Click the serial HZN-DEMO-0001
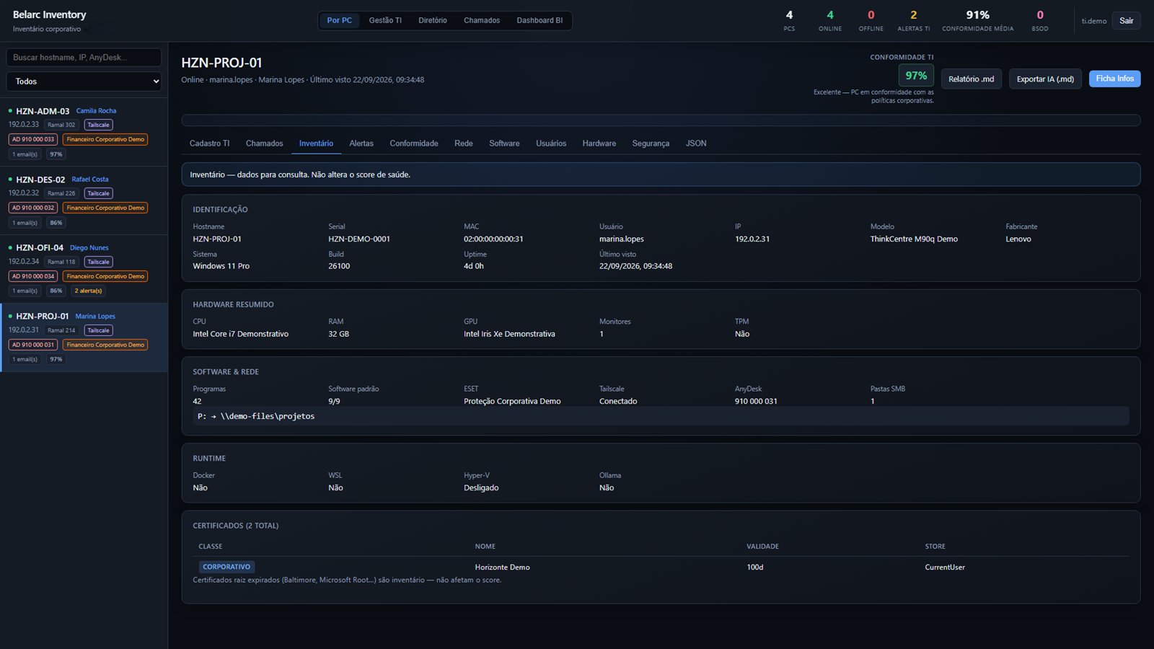The width and height of the screenshot is (1154, 649). point(359,239)
